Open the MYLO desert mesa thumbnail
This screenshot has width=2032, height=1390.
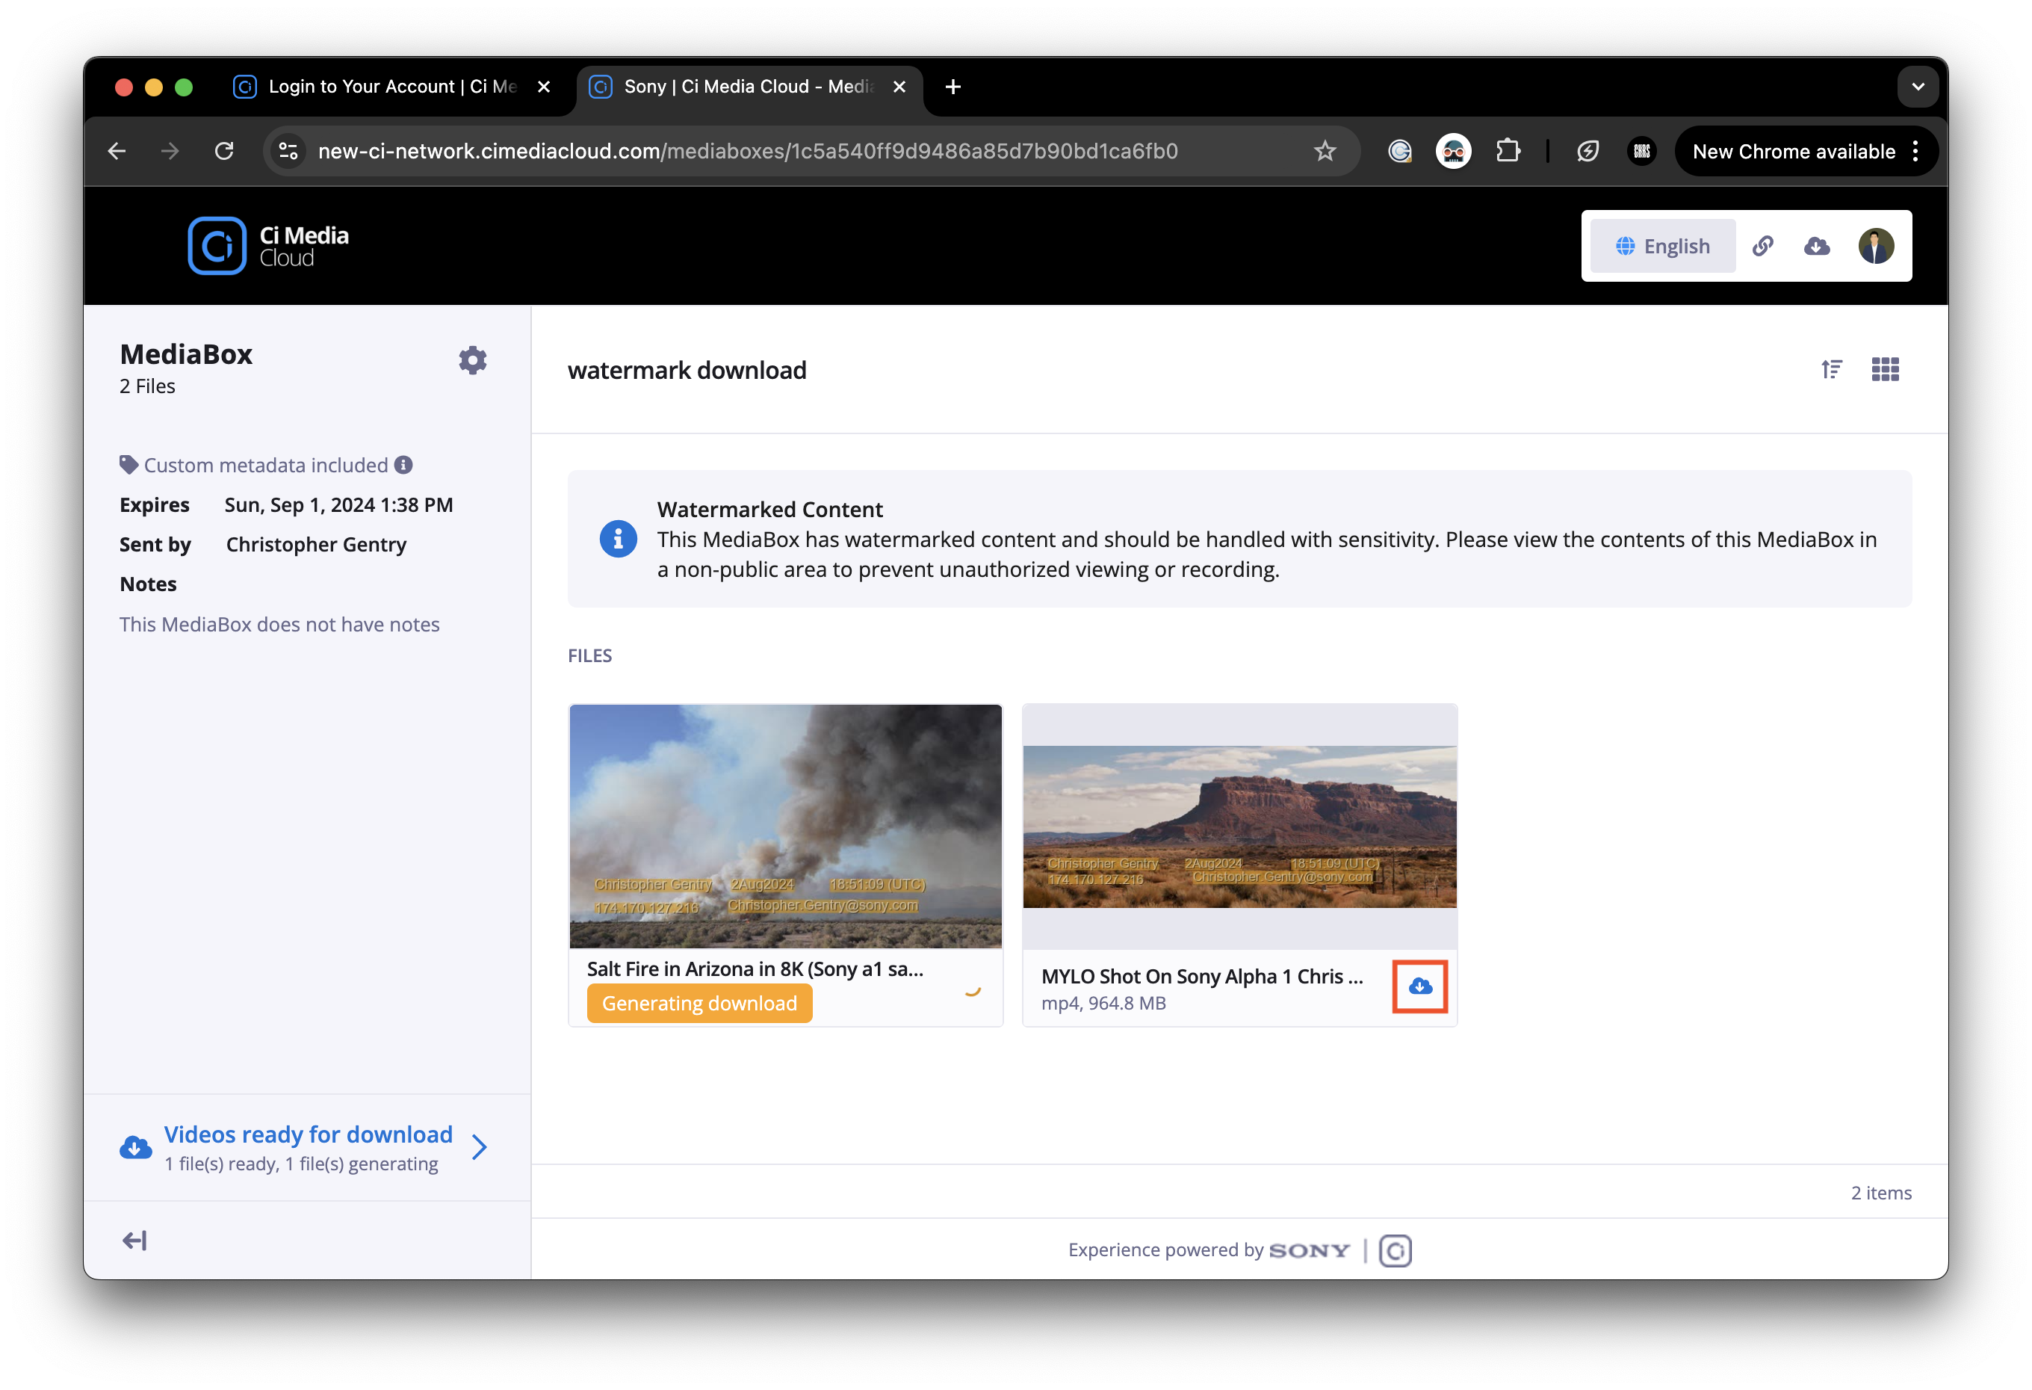point(1239,827)
